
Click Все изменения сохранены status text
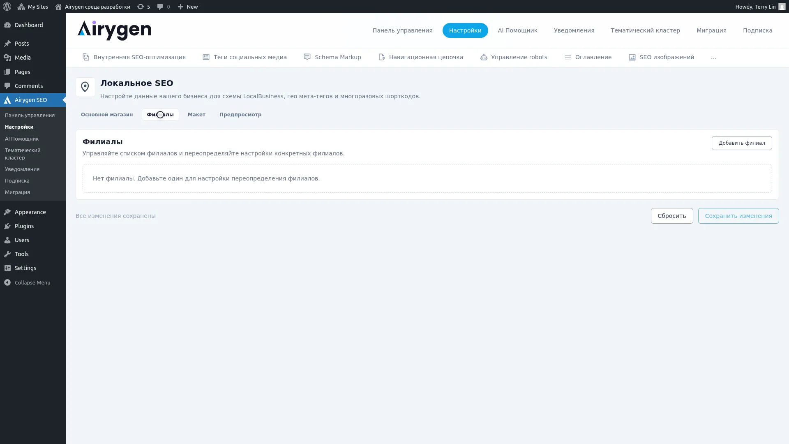tap(115, 216)
